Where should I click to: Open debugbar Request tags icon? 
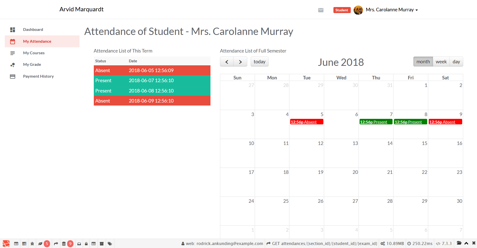[x=110, y=244]
